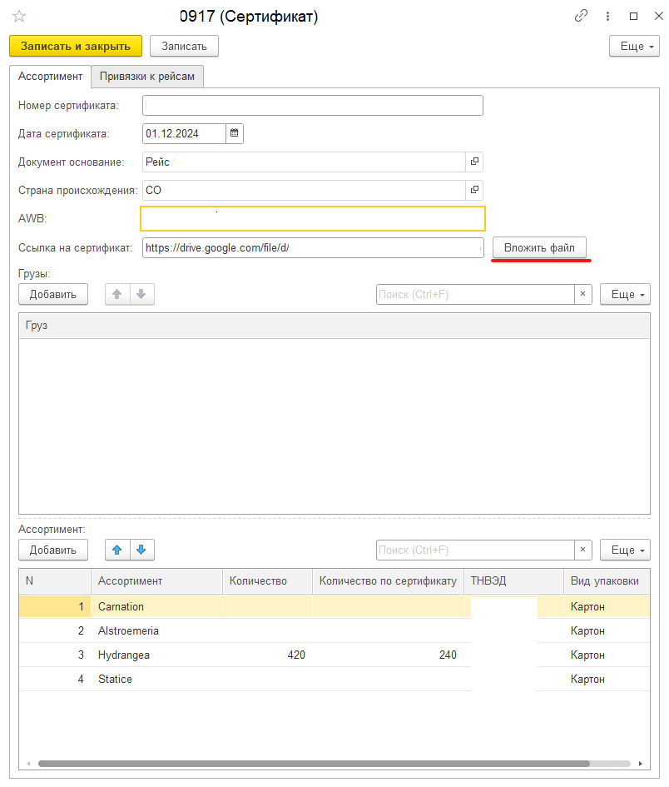
Task: Copy link to certificate via chain icon
Action: pos(582,17)
